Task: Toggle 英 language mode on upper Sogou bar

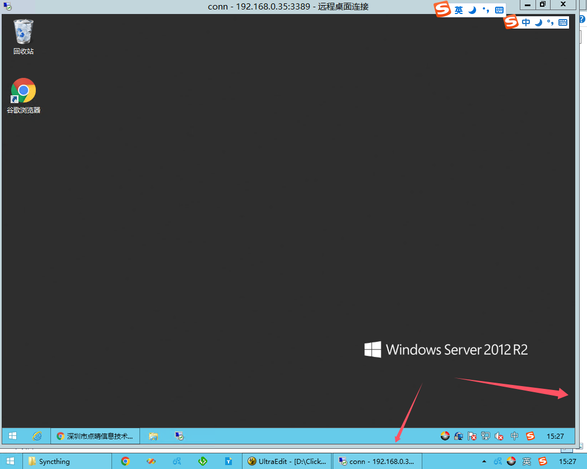Action: [459, 10]
